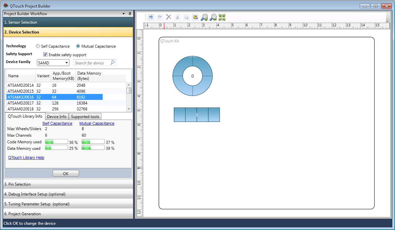
Task: Switch to the QTouch Library Info tab
Action: click(25, 116)
